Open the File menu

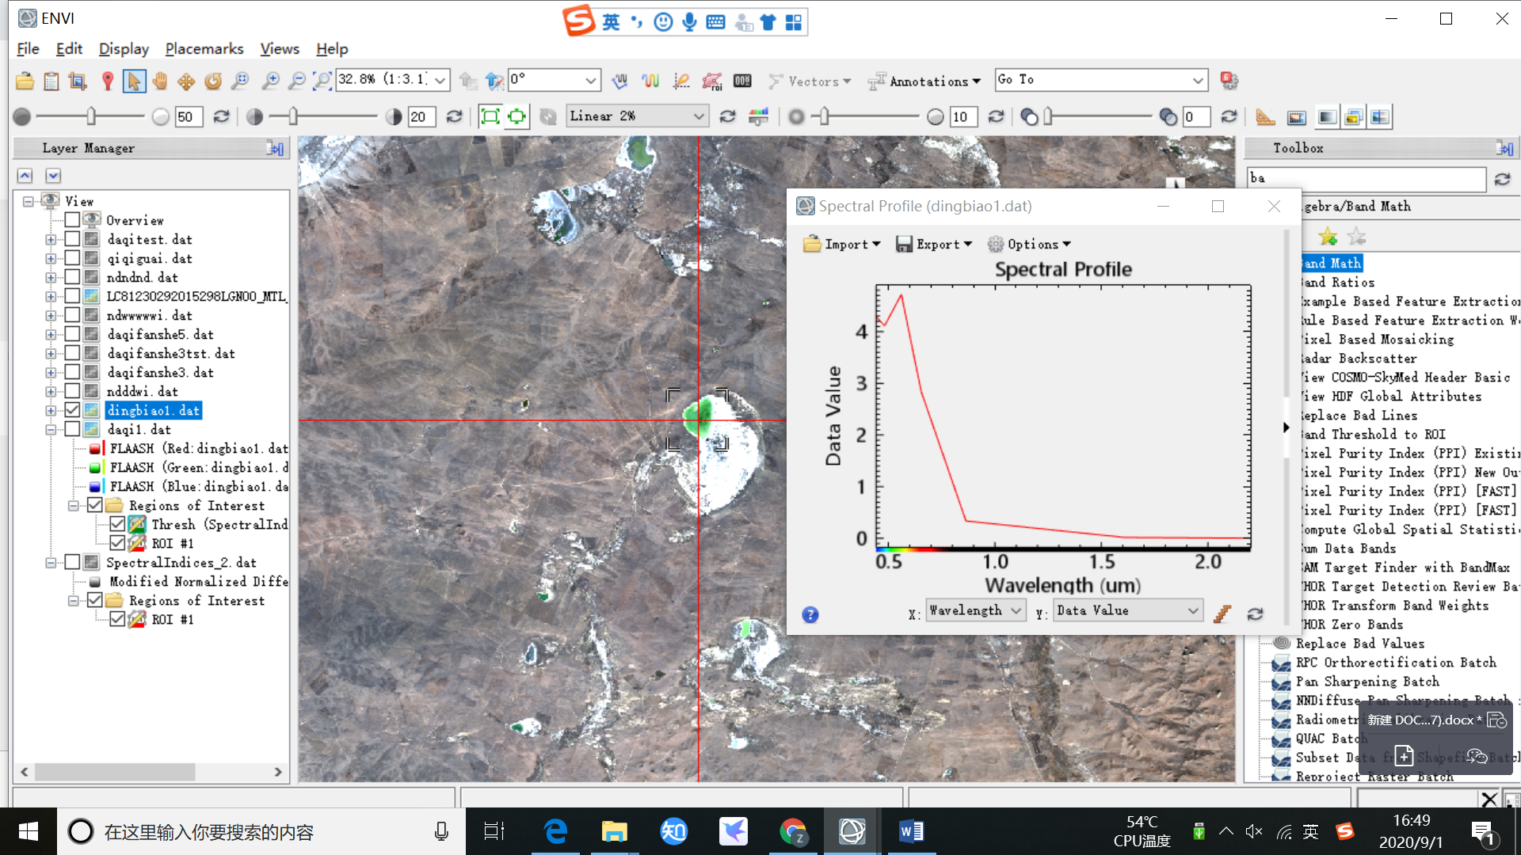pos(28,49)
